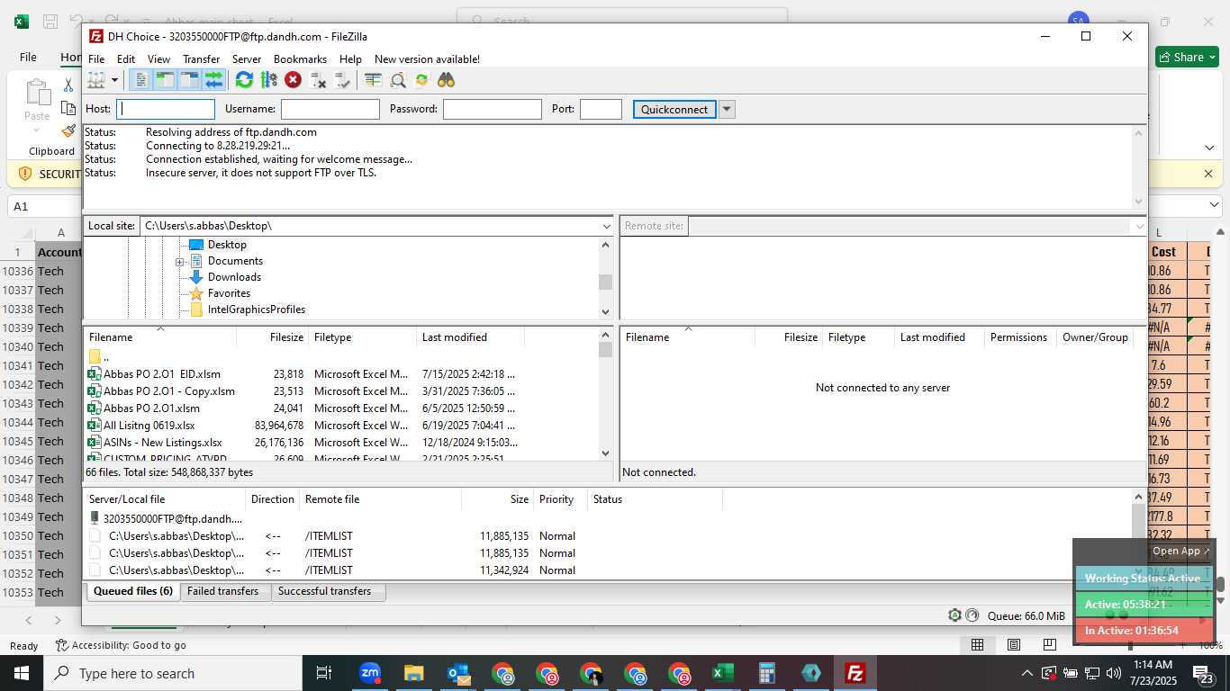Click the binoculars file search icon
Viewport: 1230px width, 691px height.
[446, 80]
